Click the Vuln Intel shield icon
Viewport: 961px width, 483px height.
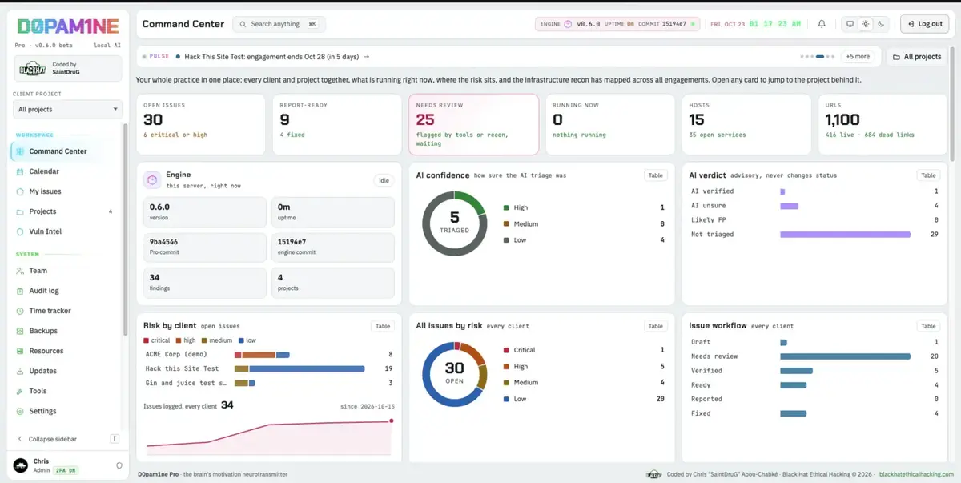(21, 231)
